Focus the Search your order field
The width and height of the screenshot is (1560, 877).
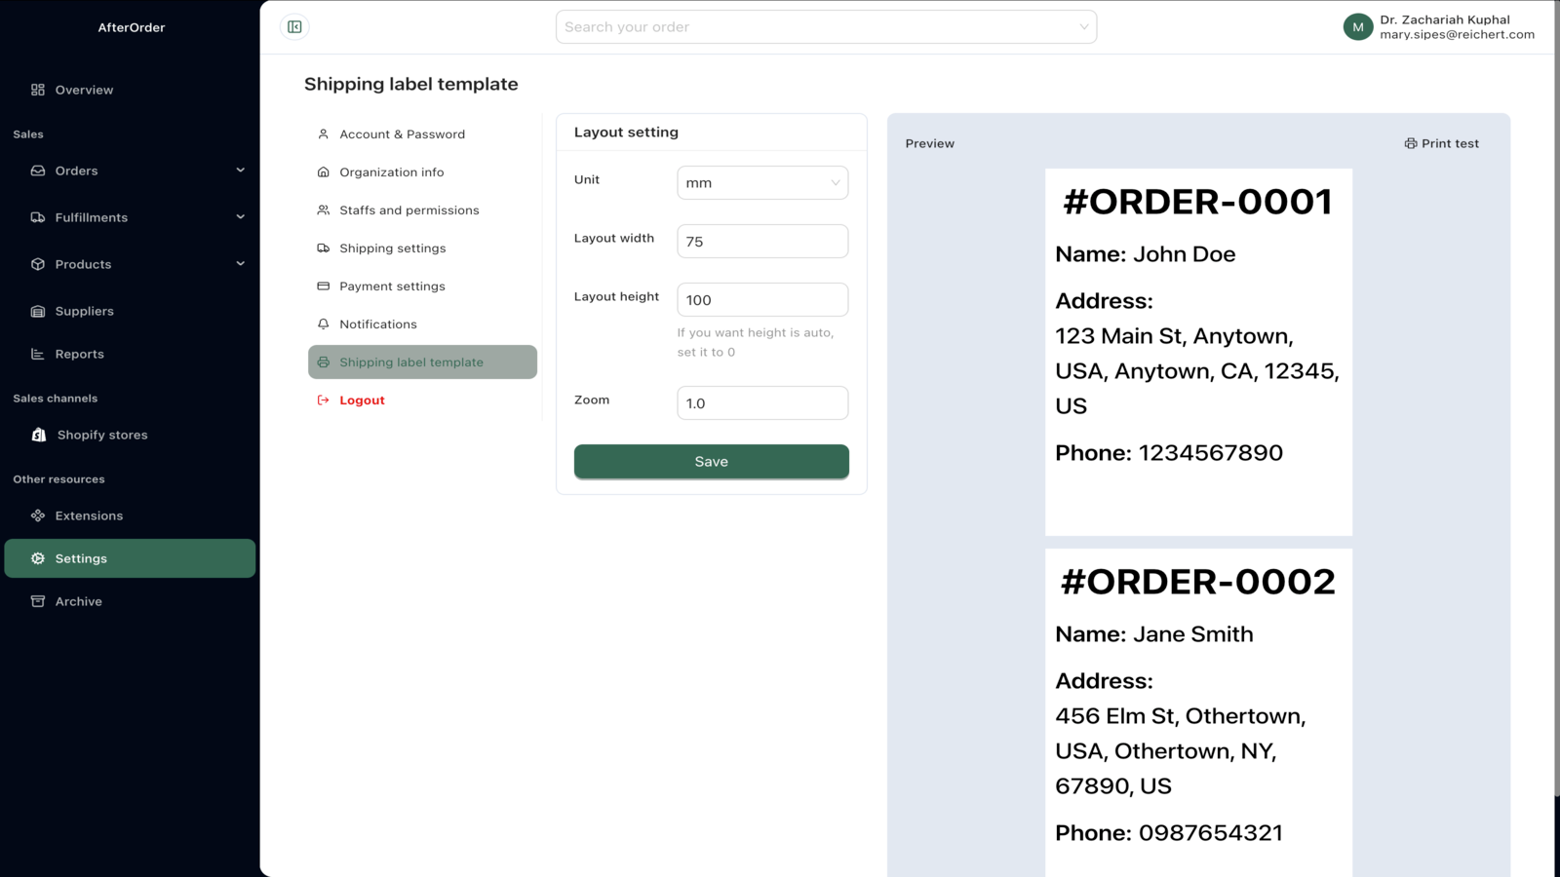click(826, 27)
